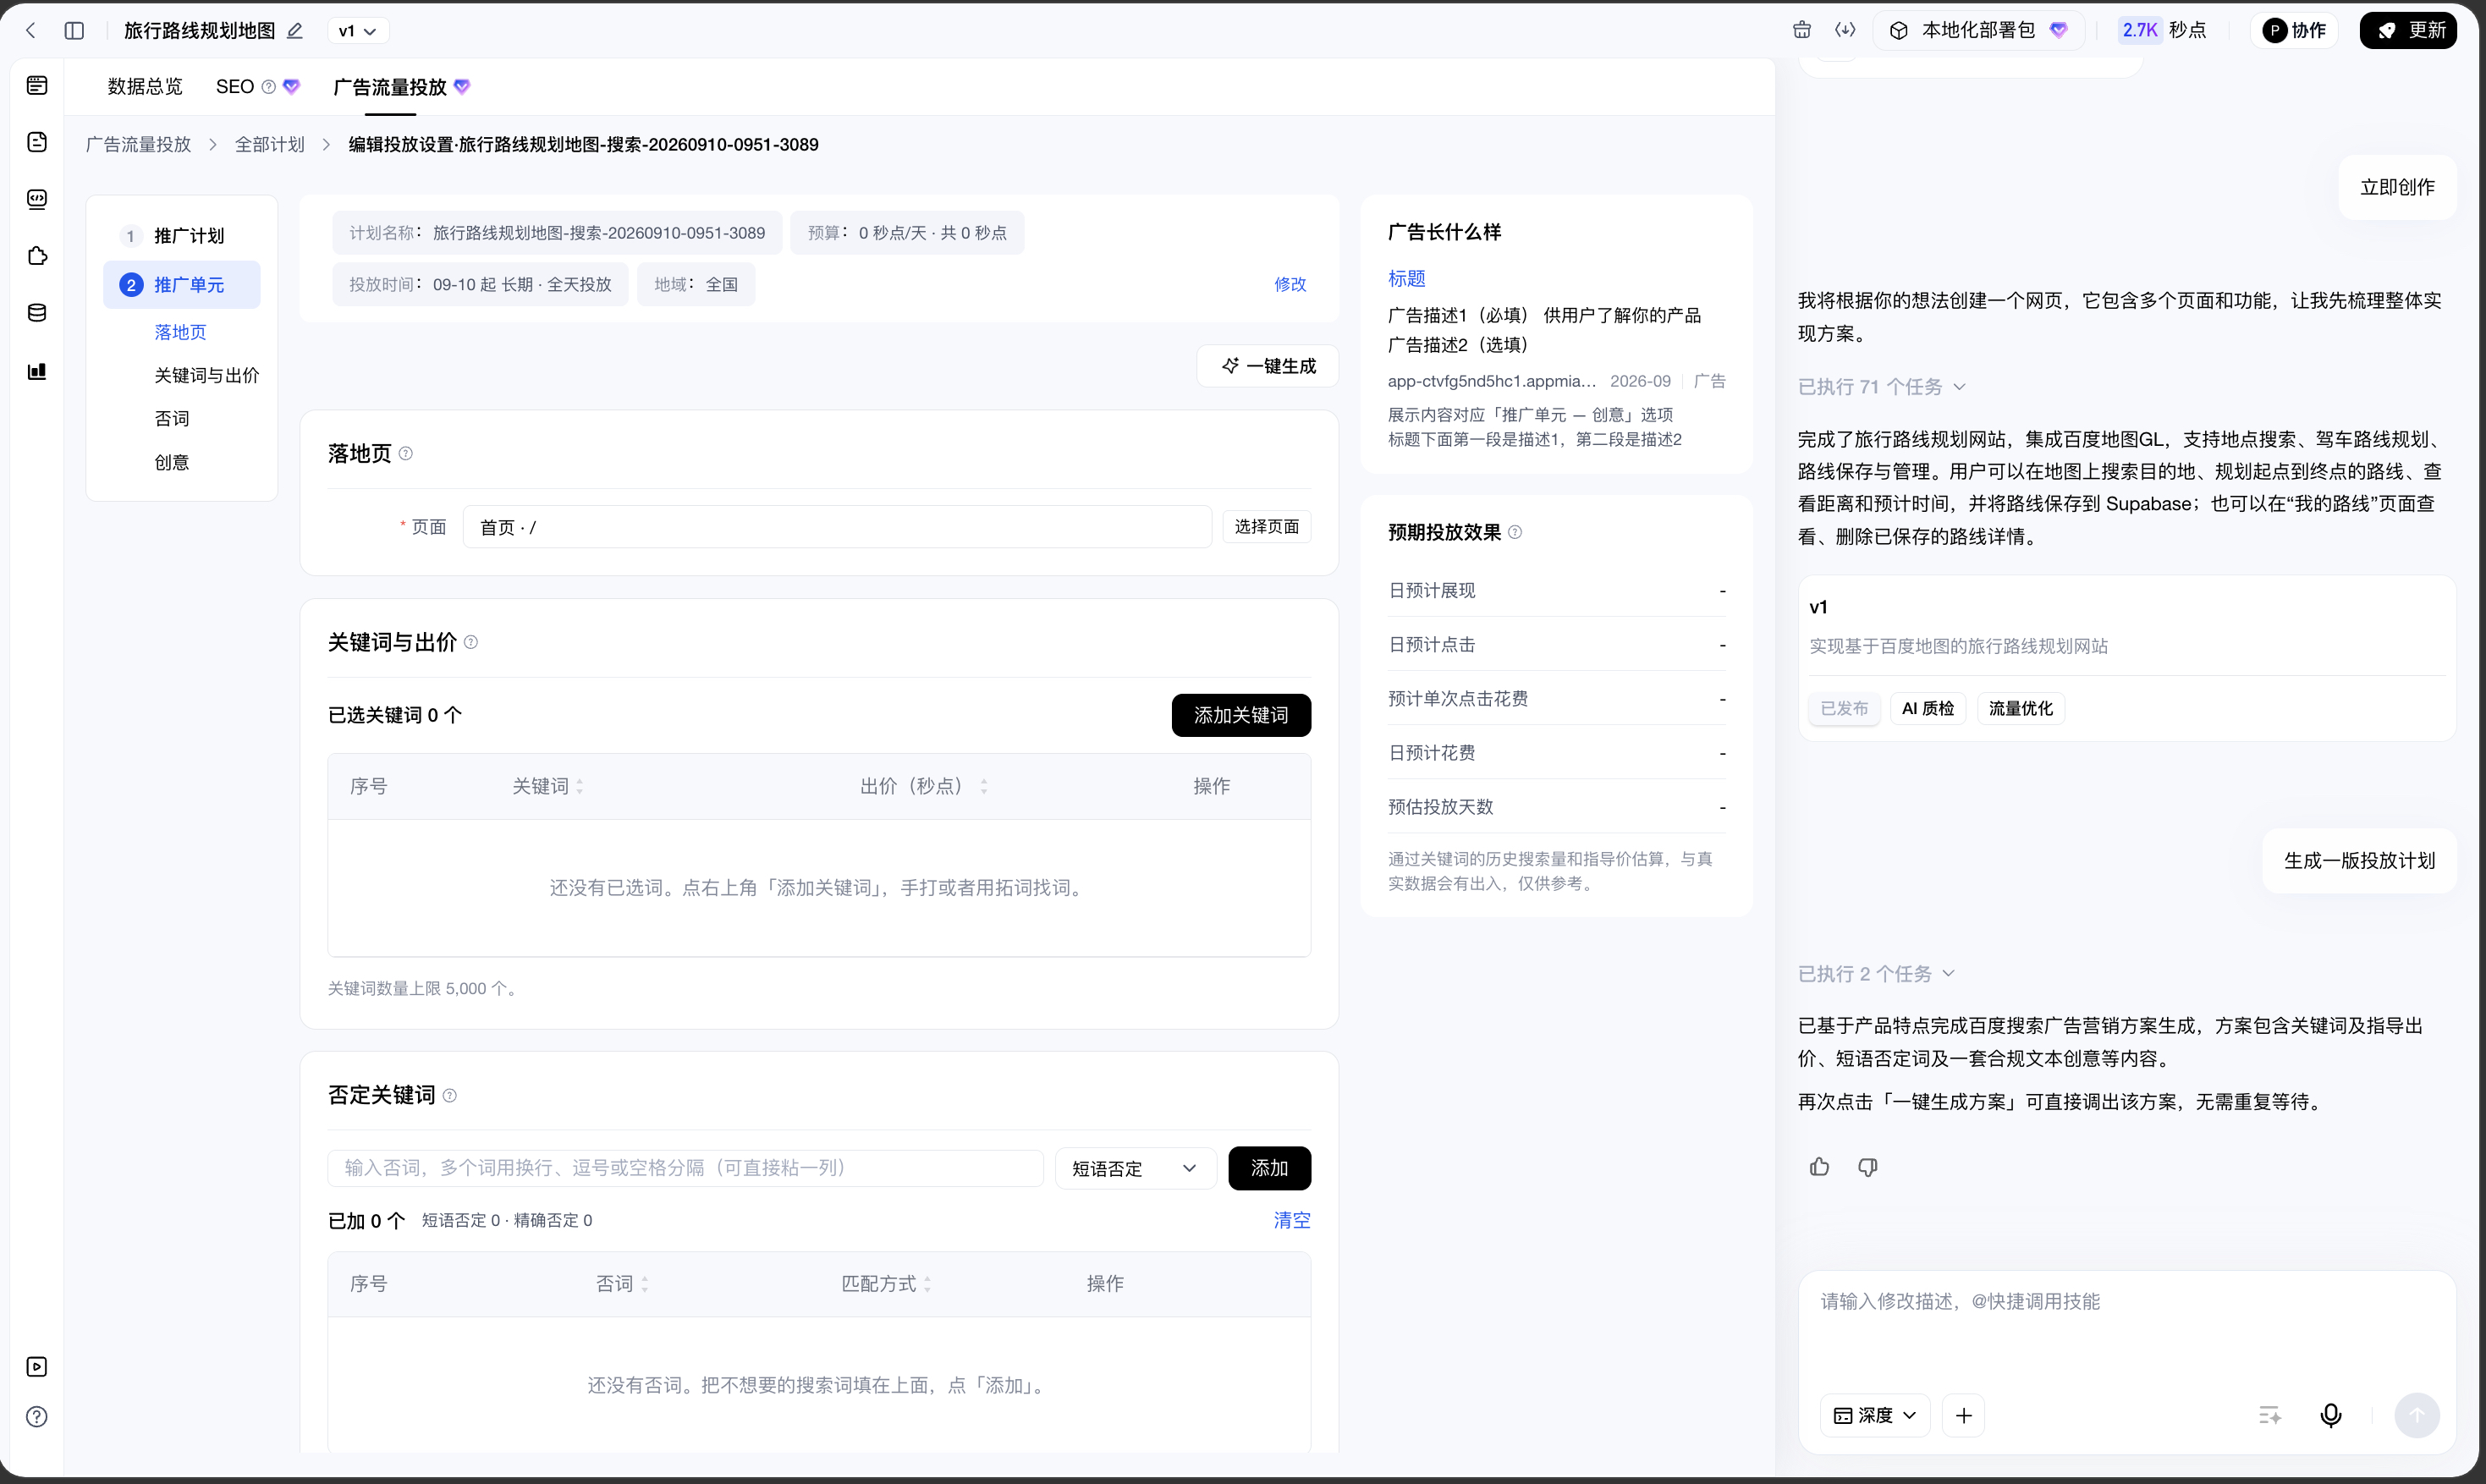Toggle the sidebar panel icon
This screenshot has width=2486, height=1484.
tap(74, 31)
